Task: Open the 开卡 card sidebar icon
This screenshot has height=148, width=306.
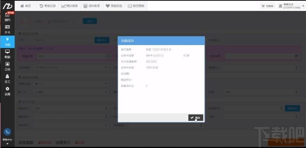Action: [x=7, y=30]
